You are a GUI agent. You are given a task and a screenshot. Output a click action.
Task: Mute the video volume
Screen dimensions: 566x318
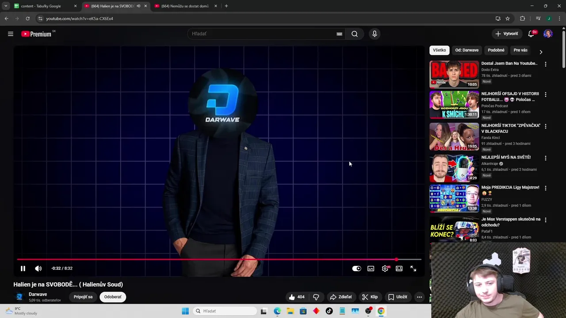click(x=38, y=269)
